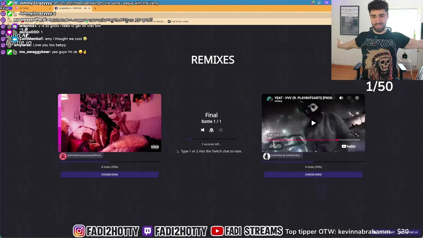Click the 2:54 / 3:48 video time display
Viewport: 423px width, 238px height.
[273, 135]
